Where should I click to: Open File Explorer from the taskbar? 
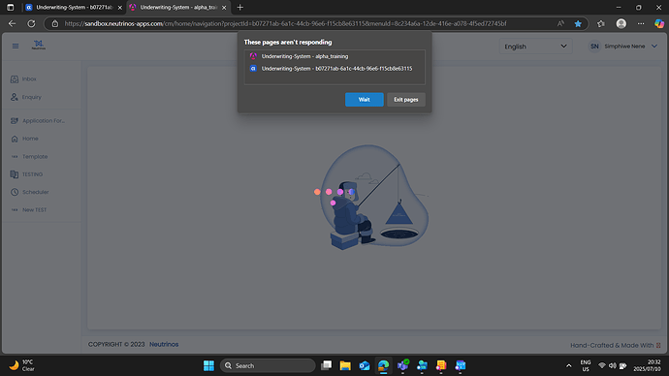click(x=345, y=365)
